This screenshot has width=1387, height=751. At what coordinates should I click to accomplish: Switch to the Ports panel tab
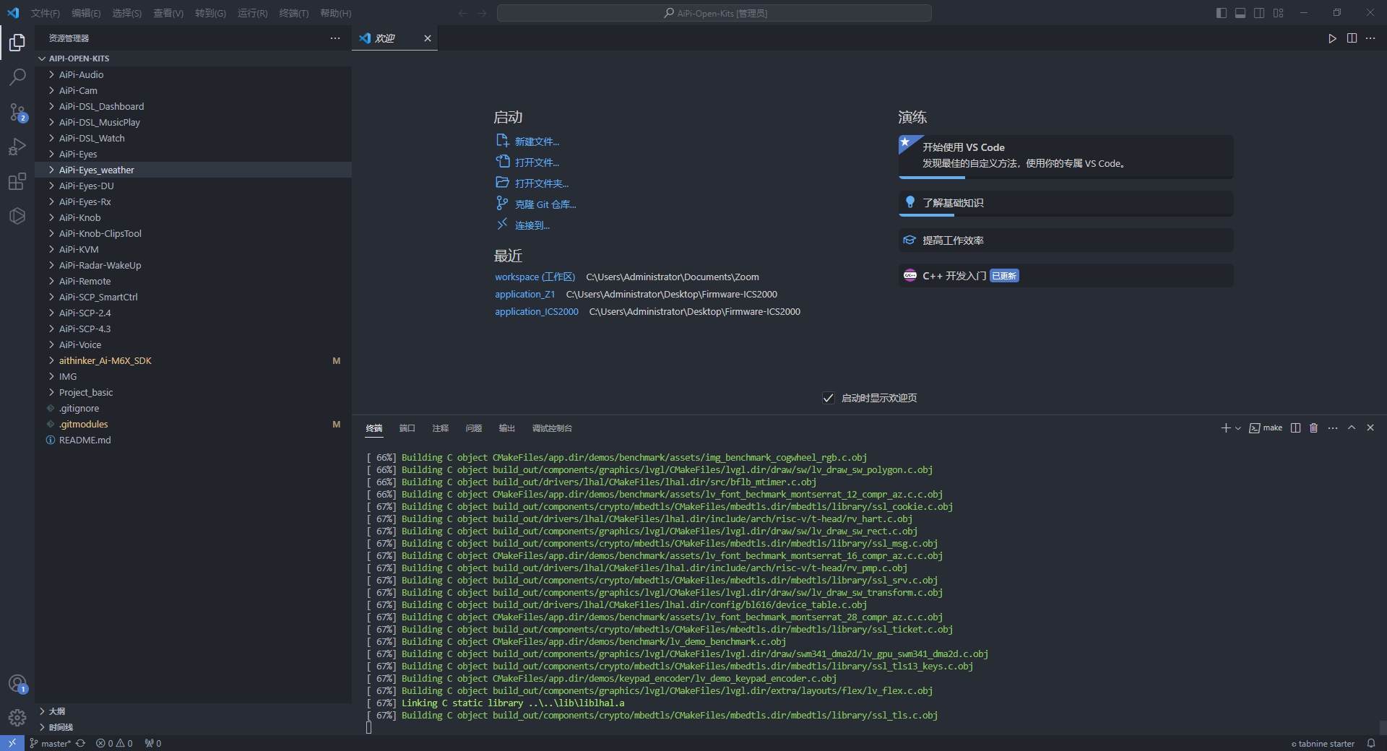point(407,428)
